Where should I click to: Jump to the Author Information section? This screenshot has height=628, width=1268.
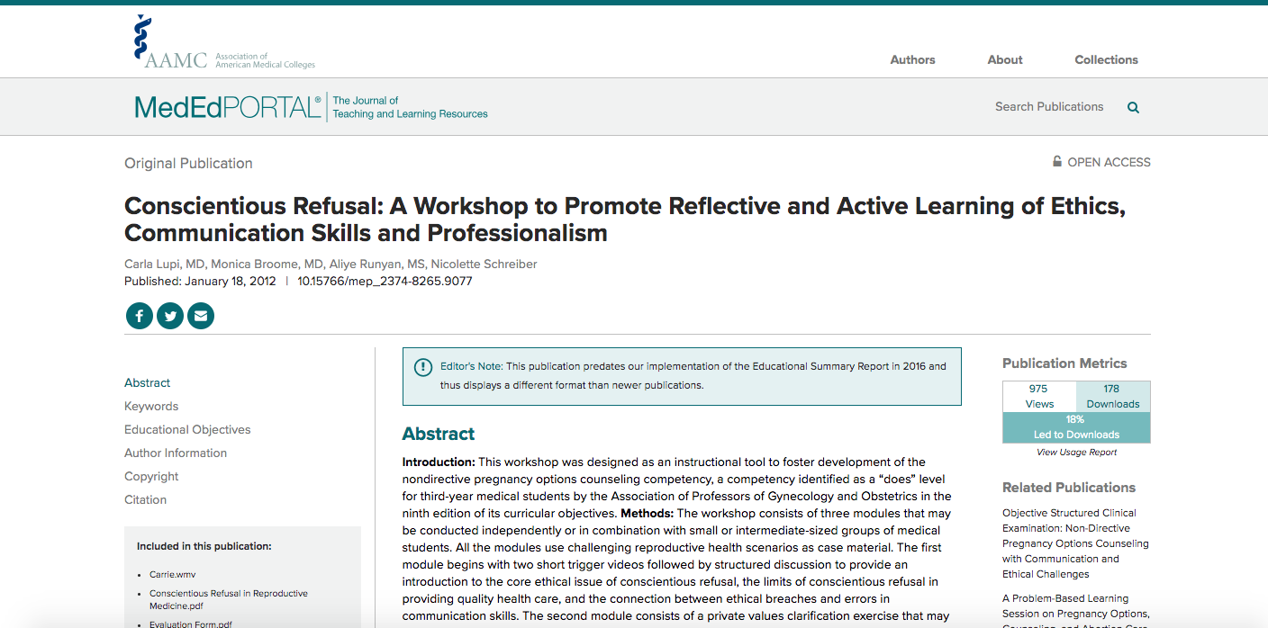click(176, 453)
